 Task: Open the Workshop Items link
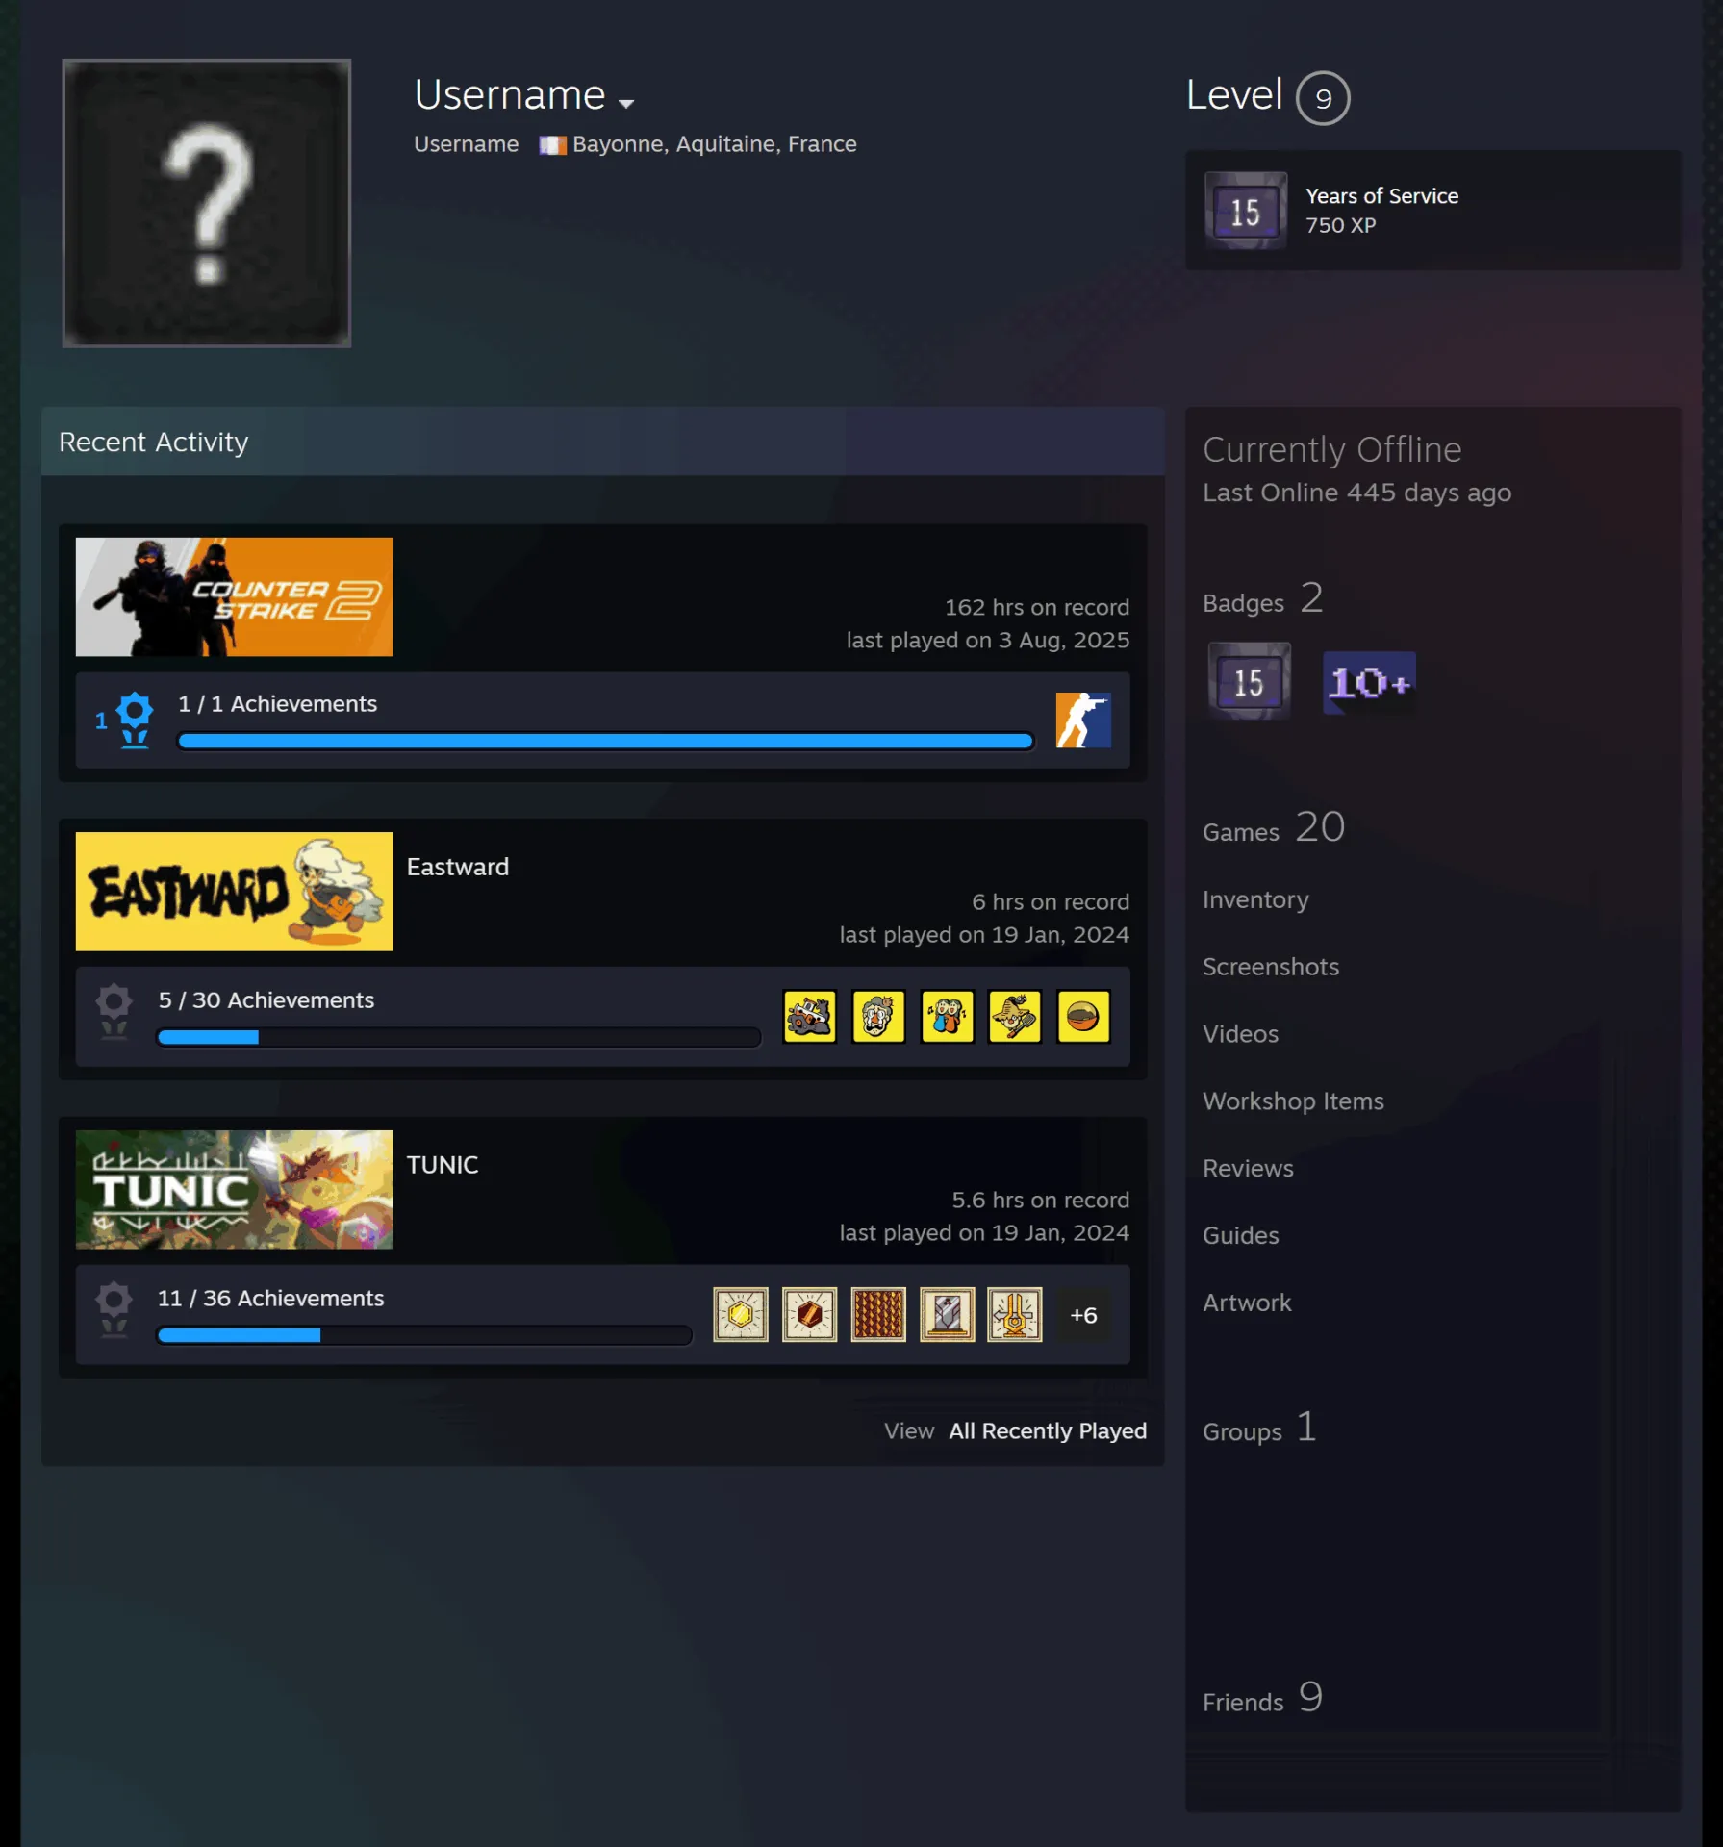[1293, 1102]
